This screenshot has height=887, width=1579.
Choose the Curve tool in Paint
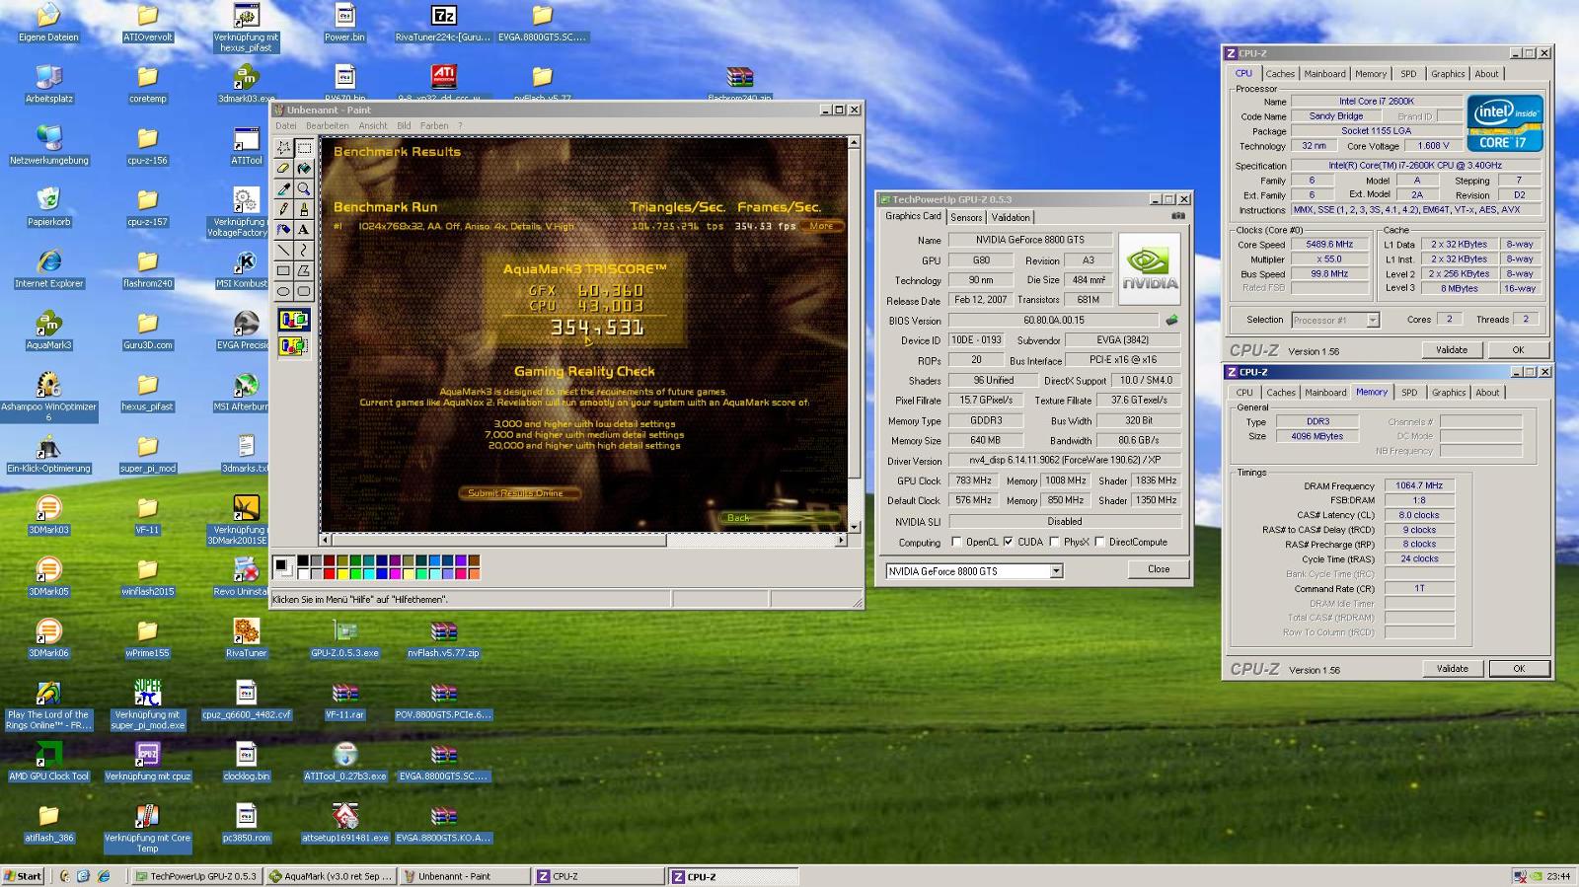[x=304, y=251]
